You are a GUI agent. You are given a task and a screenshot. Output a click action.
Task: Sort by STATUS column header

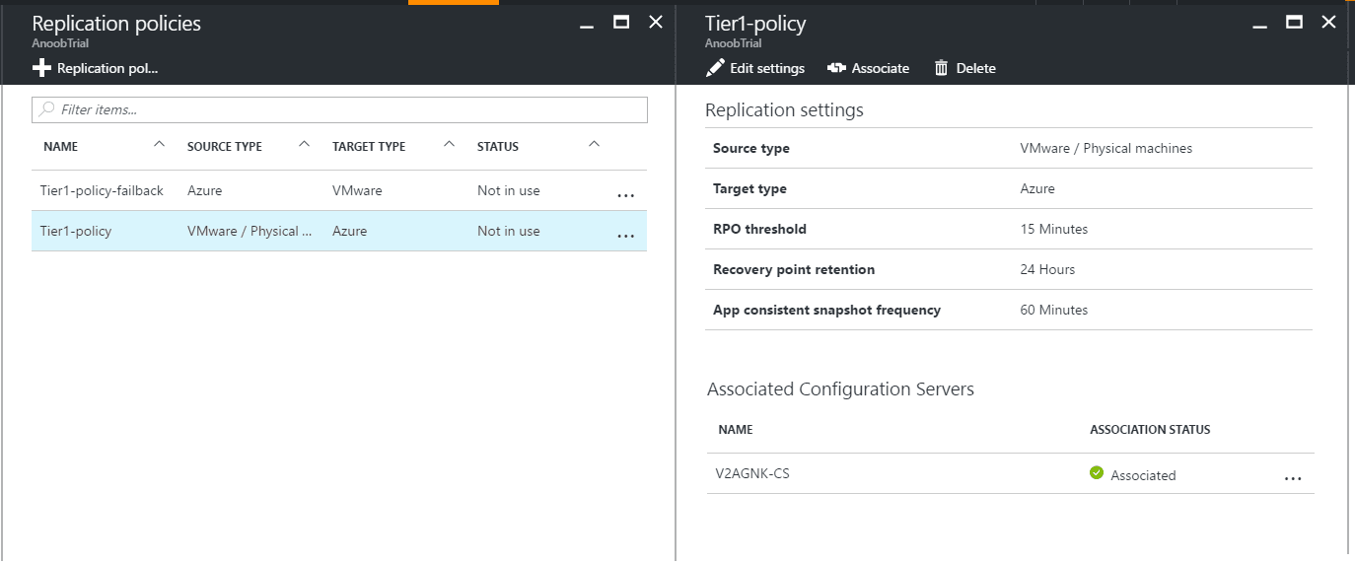[497, 146]
